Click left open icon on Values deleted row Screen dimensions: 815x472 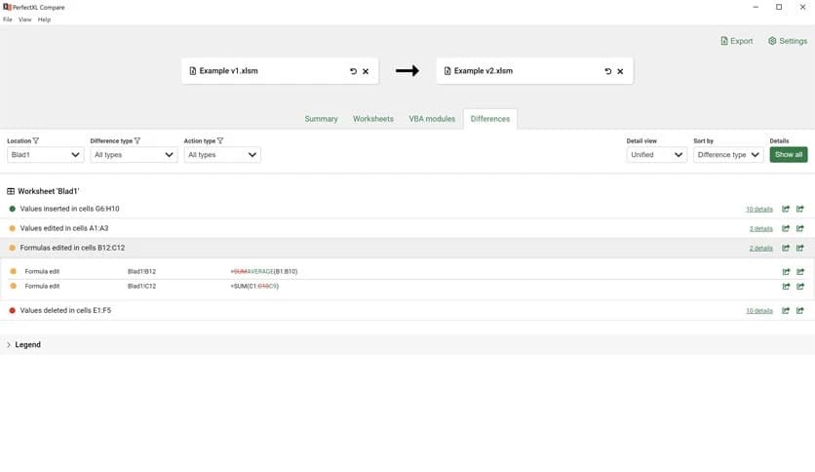click(786, 311)
